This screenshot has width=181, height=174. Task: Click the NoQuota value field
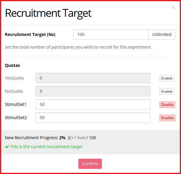tap(93, 91)
